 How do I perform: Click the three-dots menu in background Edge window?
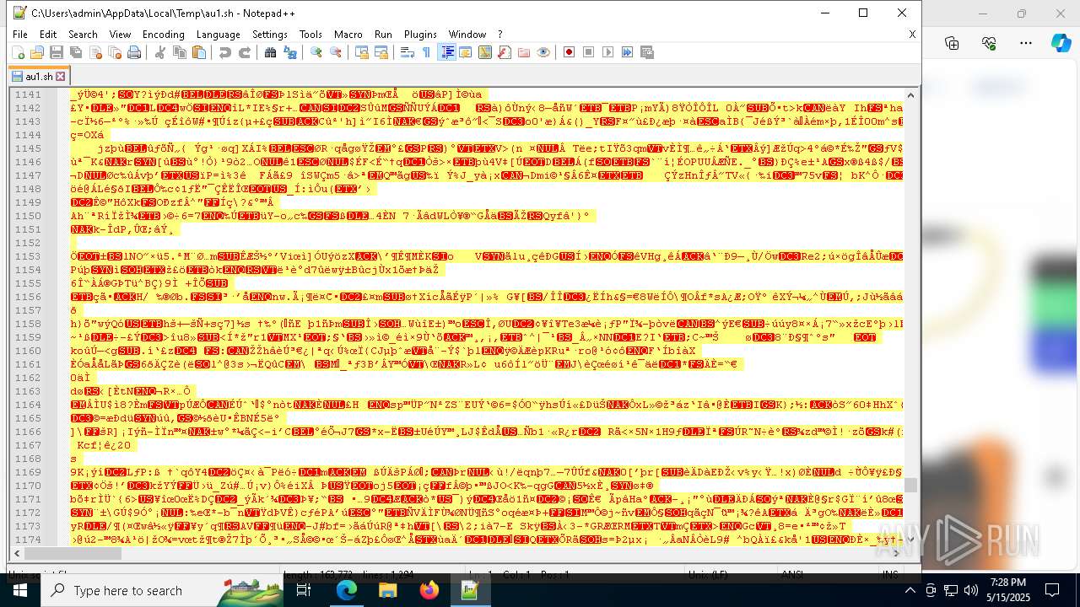(x=1026, y=43)
